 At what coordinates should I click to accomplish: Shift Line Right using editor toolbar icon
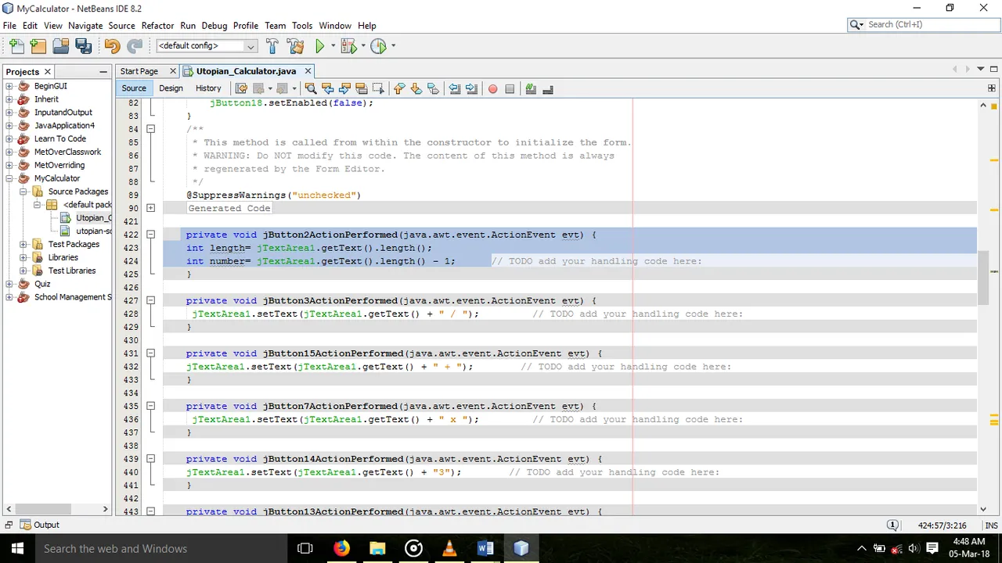[471, 88]
